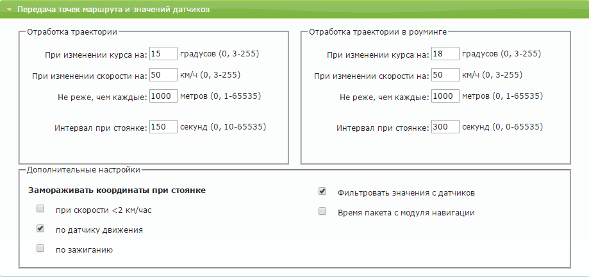Focus the roaming distance field in meters
Viewport: 589px width, 277px height.
(x=445, y=96)
